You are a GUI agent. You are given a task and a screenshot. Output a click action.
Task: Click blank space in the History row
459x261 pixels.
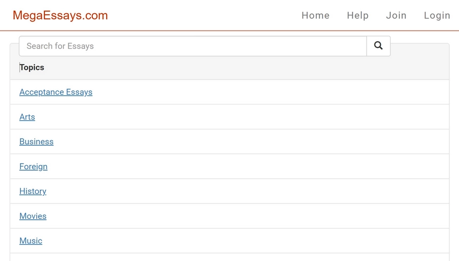point(249,191)
